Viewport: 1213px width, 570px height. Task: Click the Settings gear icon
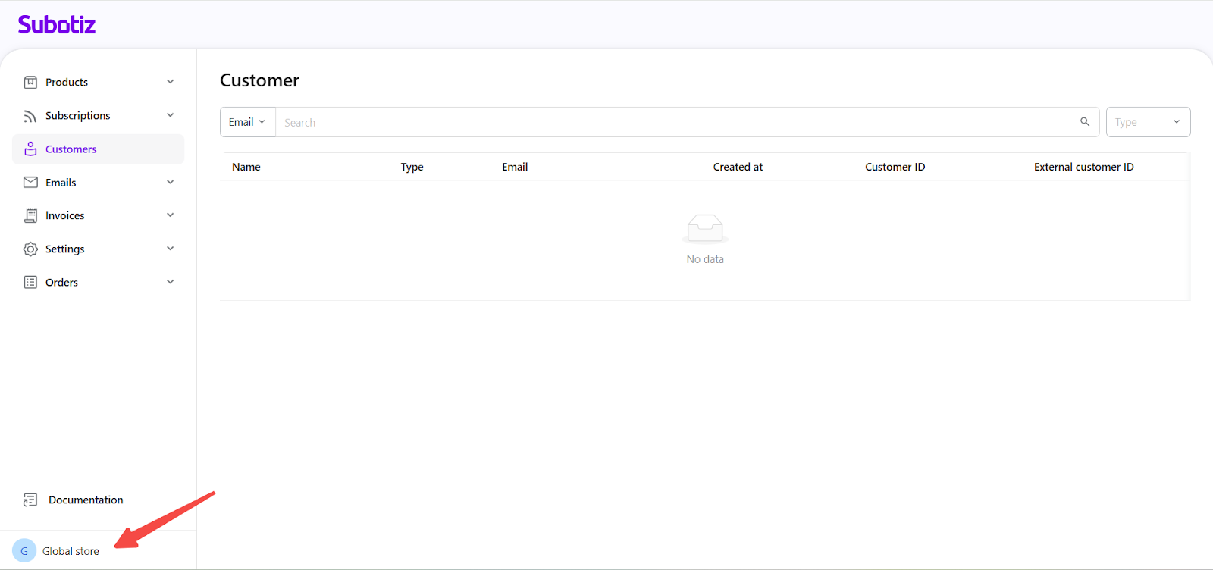point(30,249)
